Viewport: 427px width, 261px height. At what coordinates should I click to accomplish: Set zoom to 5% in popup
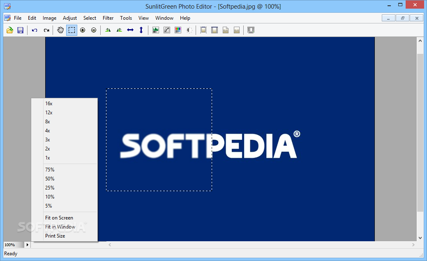pyautogui.click(x=65, y=206)
